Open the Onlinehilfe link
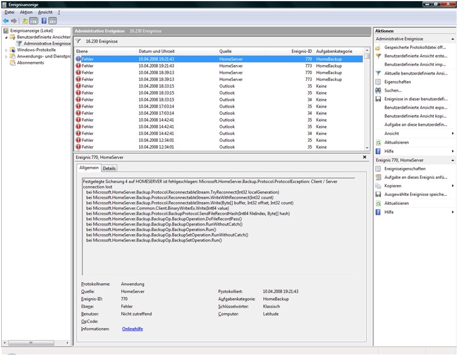This screenshot has width=458, height=356. point(132,329)
